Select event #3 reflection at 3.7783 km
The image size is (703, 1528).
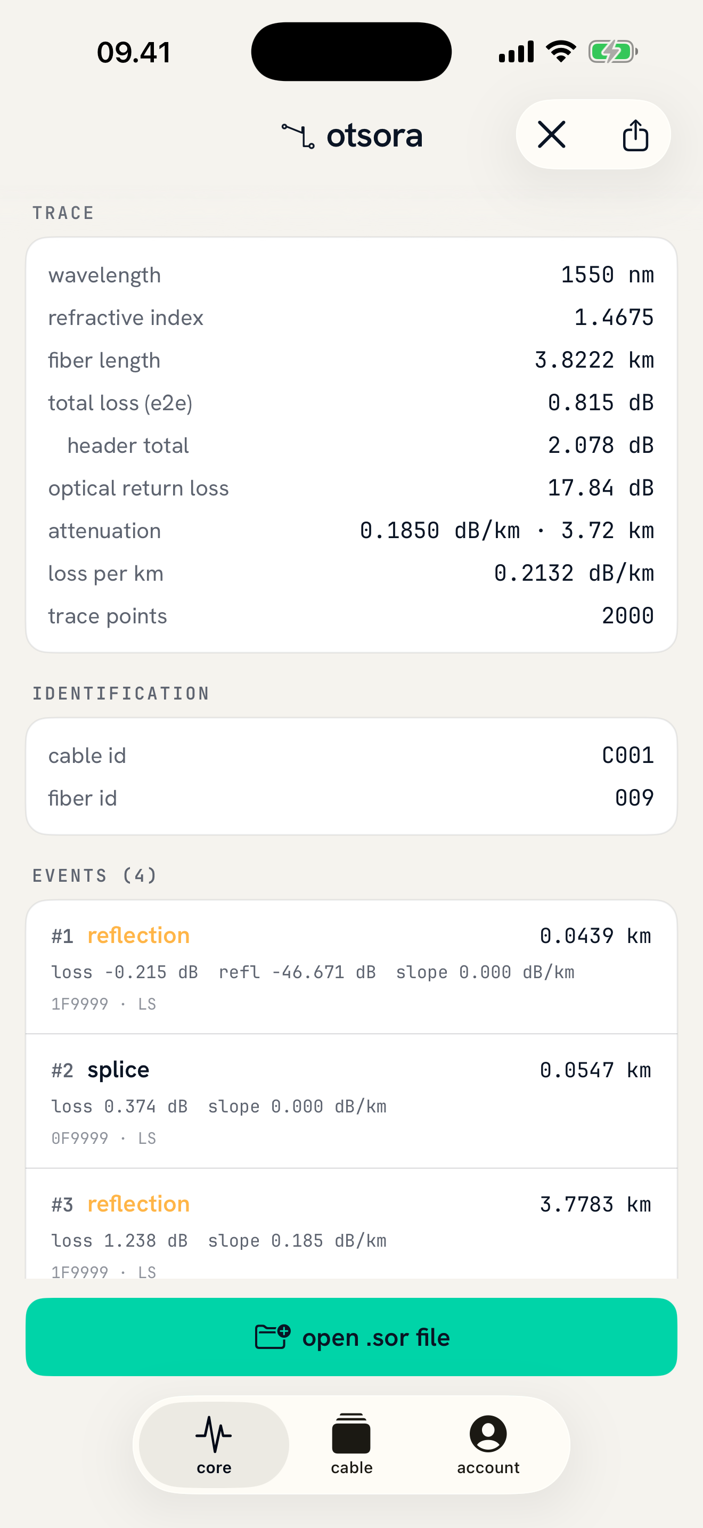tap(351, 1223)
